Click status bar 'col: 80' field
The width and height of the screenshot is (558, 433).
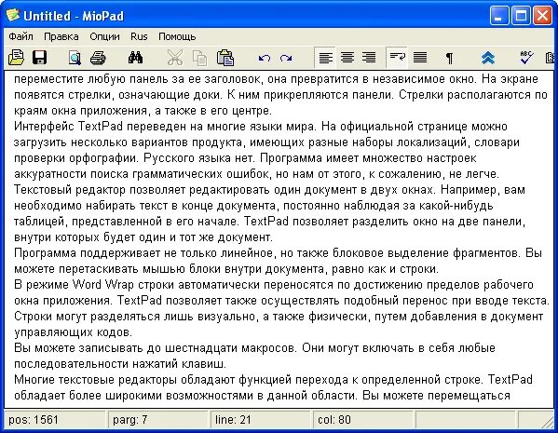(x=363, y=420)
